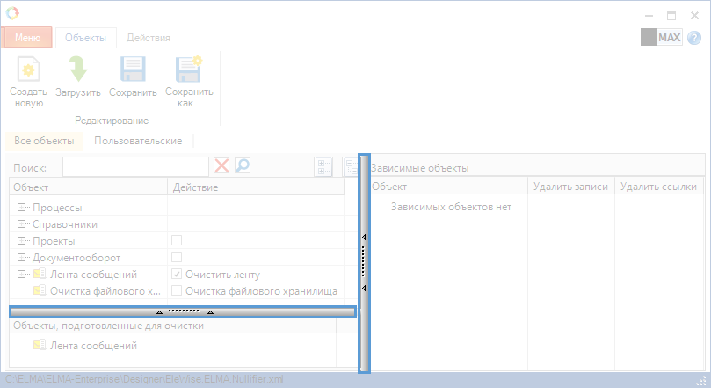
Task: Minimize the application window
Action: [x=649, y=16]
